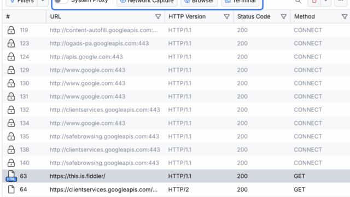Image resolution: width=350 pixels, height=197 pixels.
Task: Open the URL column filter icon
Action: click(x=158, y=16)
